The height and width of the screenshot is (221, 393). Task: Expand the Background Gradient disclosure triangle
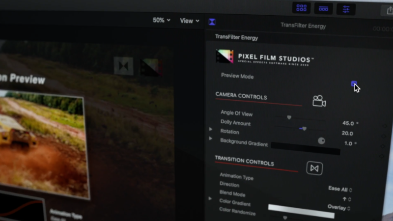coord(211,138)
